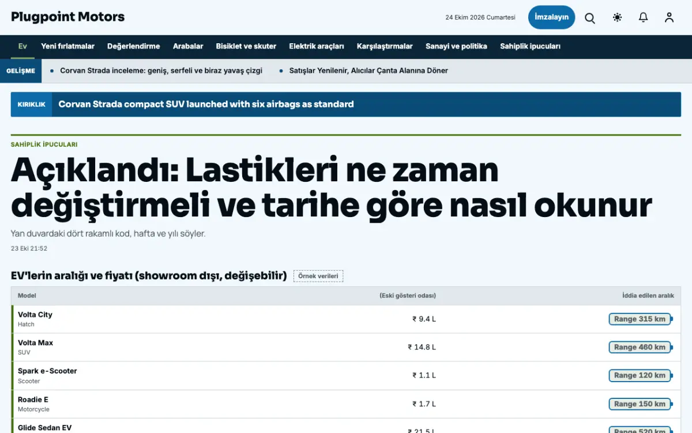Select the Glide Sedan EV model row

346,426
